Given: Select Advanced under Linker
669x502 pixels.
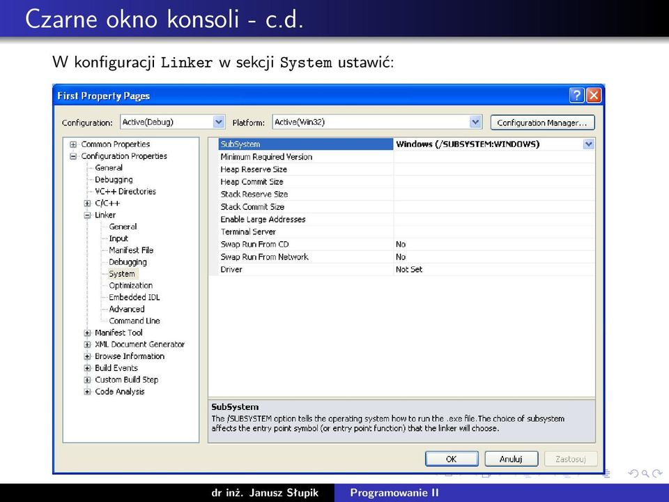Looking at the screenshot, I should pyautogui.click(x=127, y=309).
